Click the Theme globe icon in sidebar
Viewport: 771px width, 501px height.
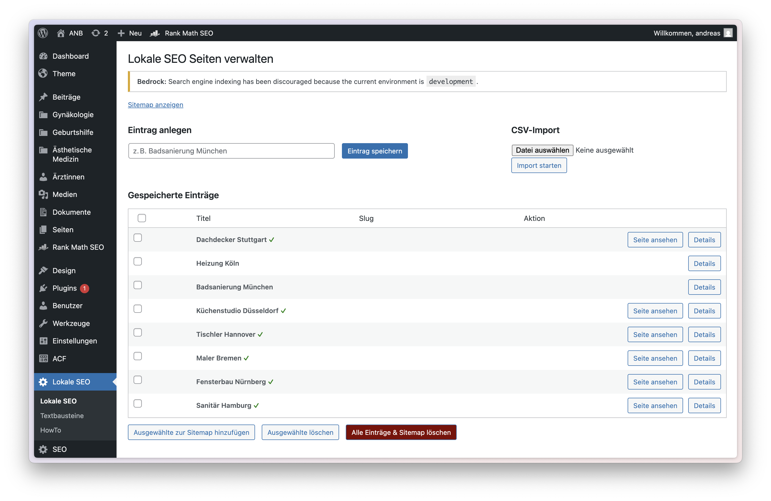(43, 74)
